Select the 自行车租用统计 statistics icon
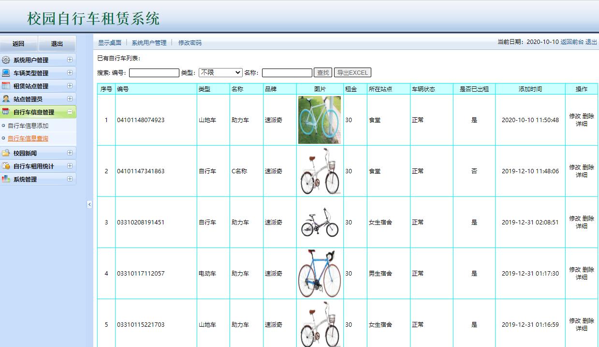The height and width of the screenshot is (347, 599). click(6, 165)
